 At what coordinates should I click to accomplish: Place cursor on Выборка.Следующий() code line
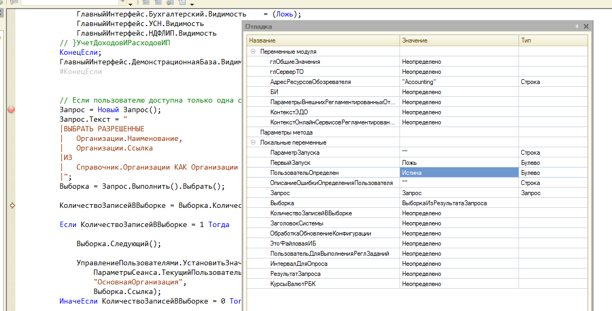coord(118,244)
